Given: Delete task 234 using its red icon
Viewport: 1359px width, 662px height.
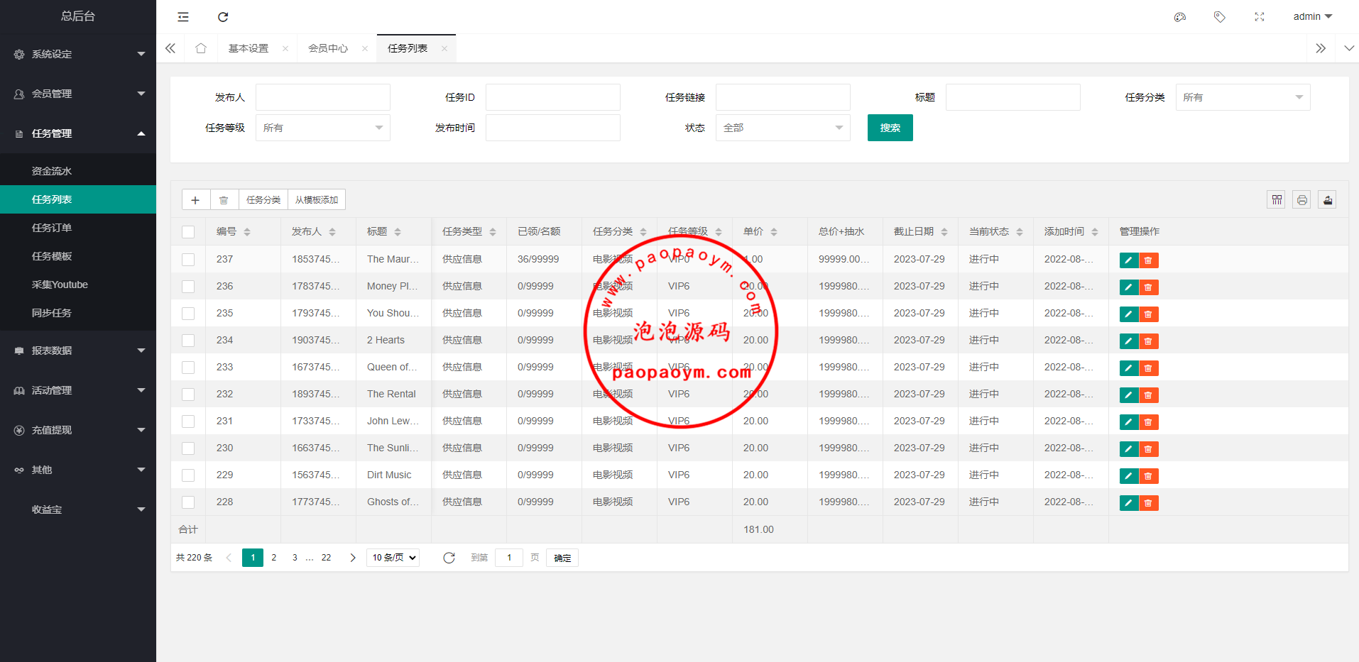Looking at the screenshot, I should [1148, 341].
